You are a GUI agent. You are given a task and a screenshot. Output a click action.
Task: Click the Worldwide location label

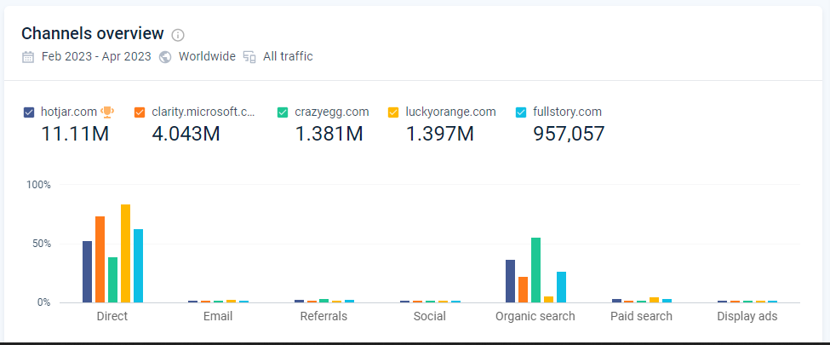207,57
